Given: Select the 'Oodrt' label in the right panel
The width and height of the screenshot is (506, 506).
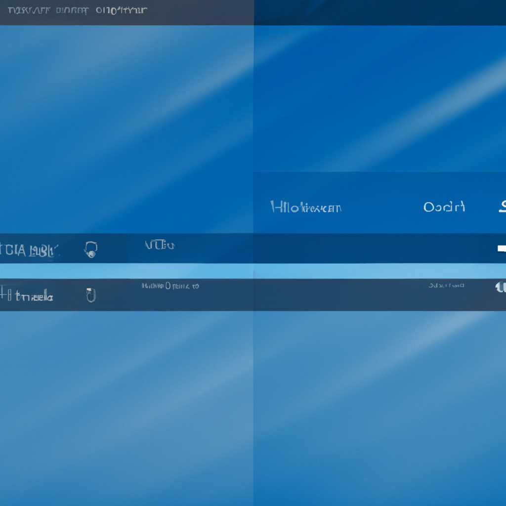Looking at the screenshot, I should pos(444,207).
